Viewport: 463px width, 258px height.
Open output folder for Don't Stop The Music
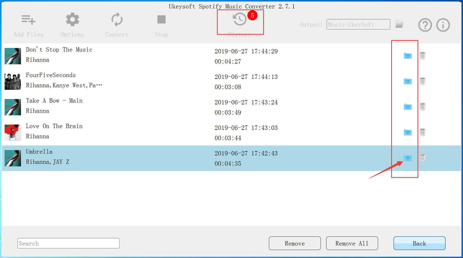pos(408,56)
